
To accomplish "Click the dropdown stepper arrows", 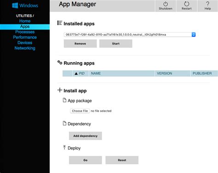I will point(194,35).
